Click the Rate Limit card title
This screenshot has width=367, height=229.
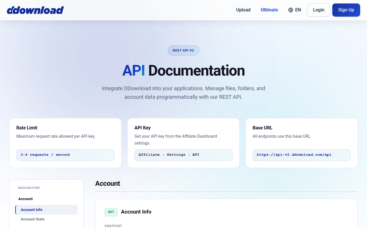[x=27, y=128]
